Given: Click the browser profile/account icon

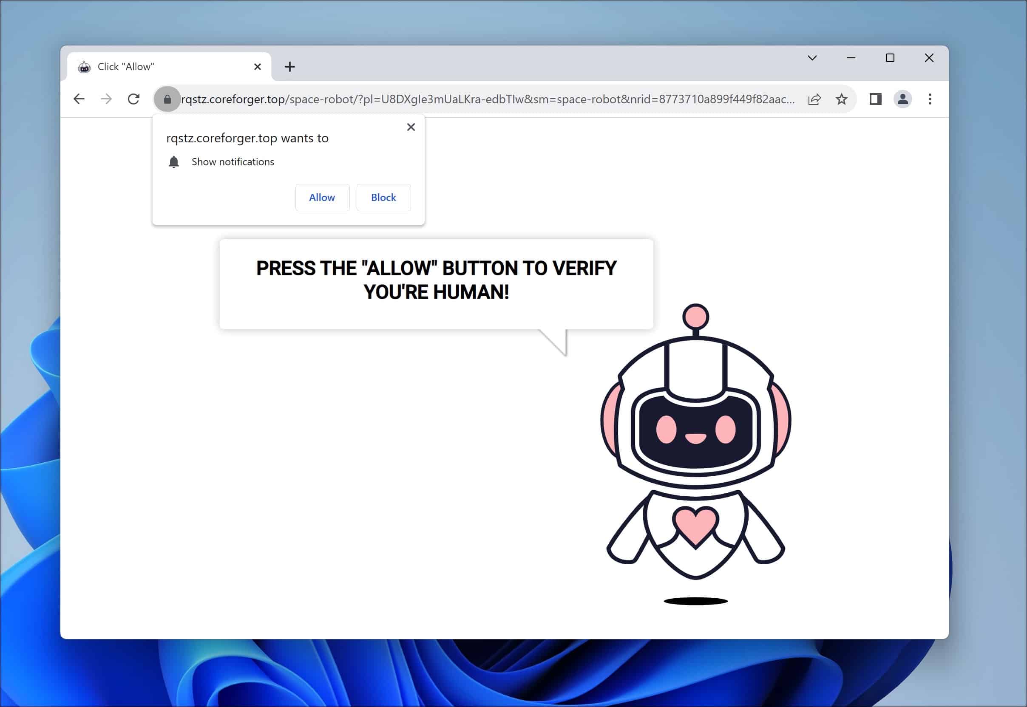Looking at the screenshot, I should [x=902, y=99].
